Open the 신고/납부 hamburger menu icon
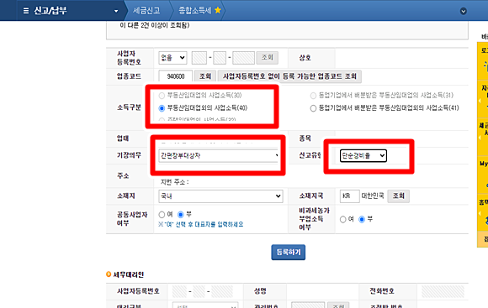 (x=26, y=11)
